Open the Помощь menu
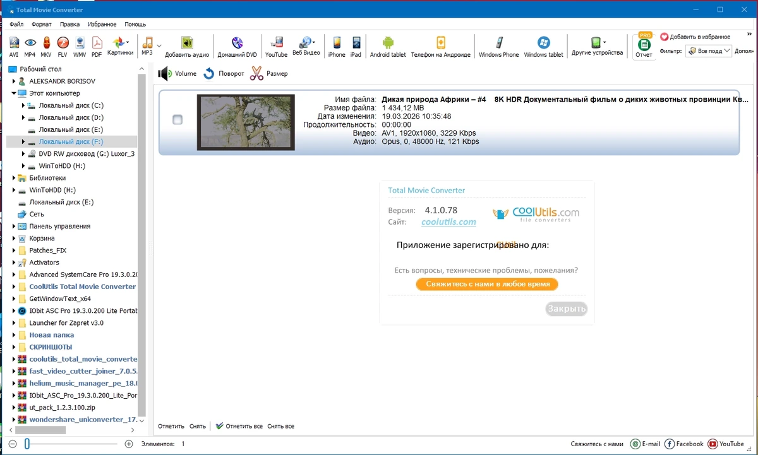The image size is (758, 455). [135, 24]
